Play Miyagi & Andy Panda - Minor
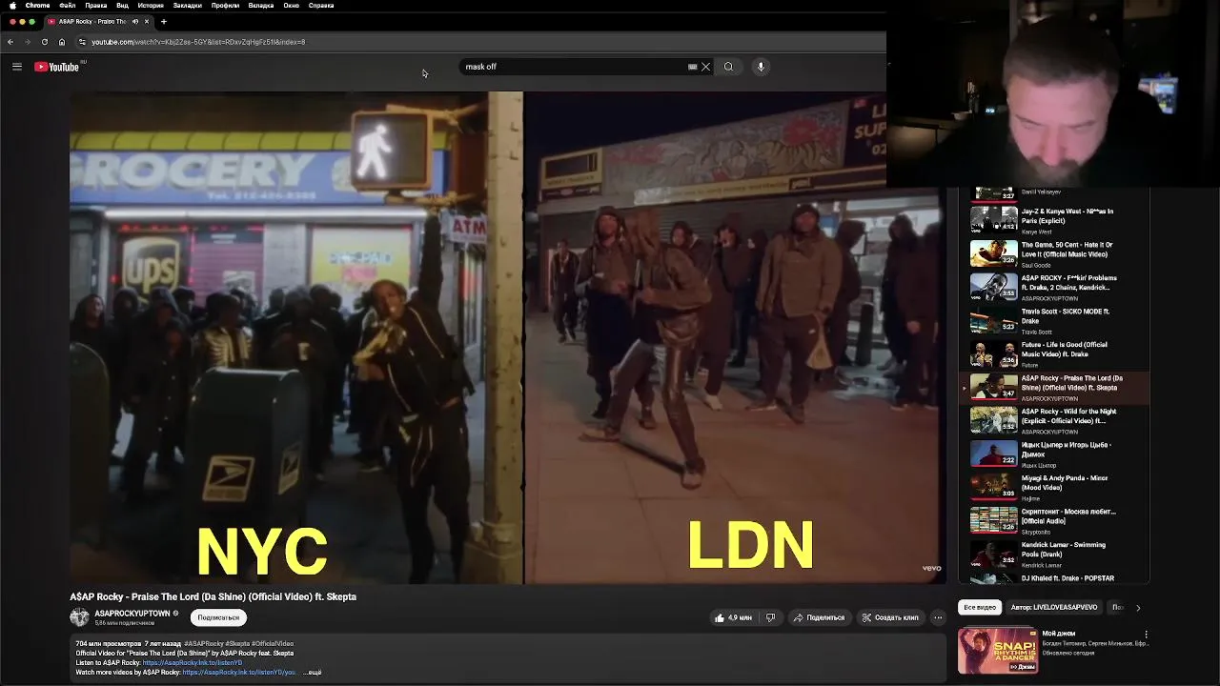The image size is (1220, 686). (x=1054, y=487)
